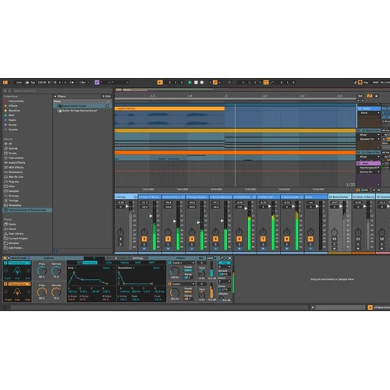Toggle the Punch-In switch icon

pos(261,83)
